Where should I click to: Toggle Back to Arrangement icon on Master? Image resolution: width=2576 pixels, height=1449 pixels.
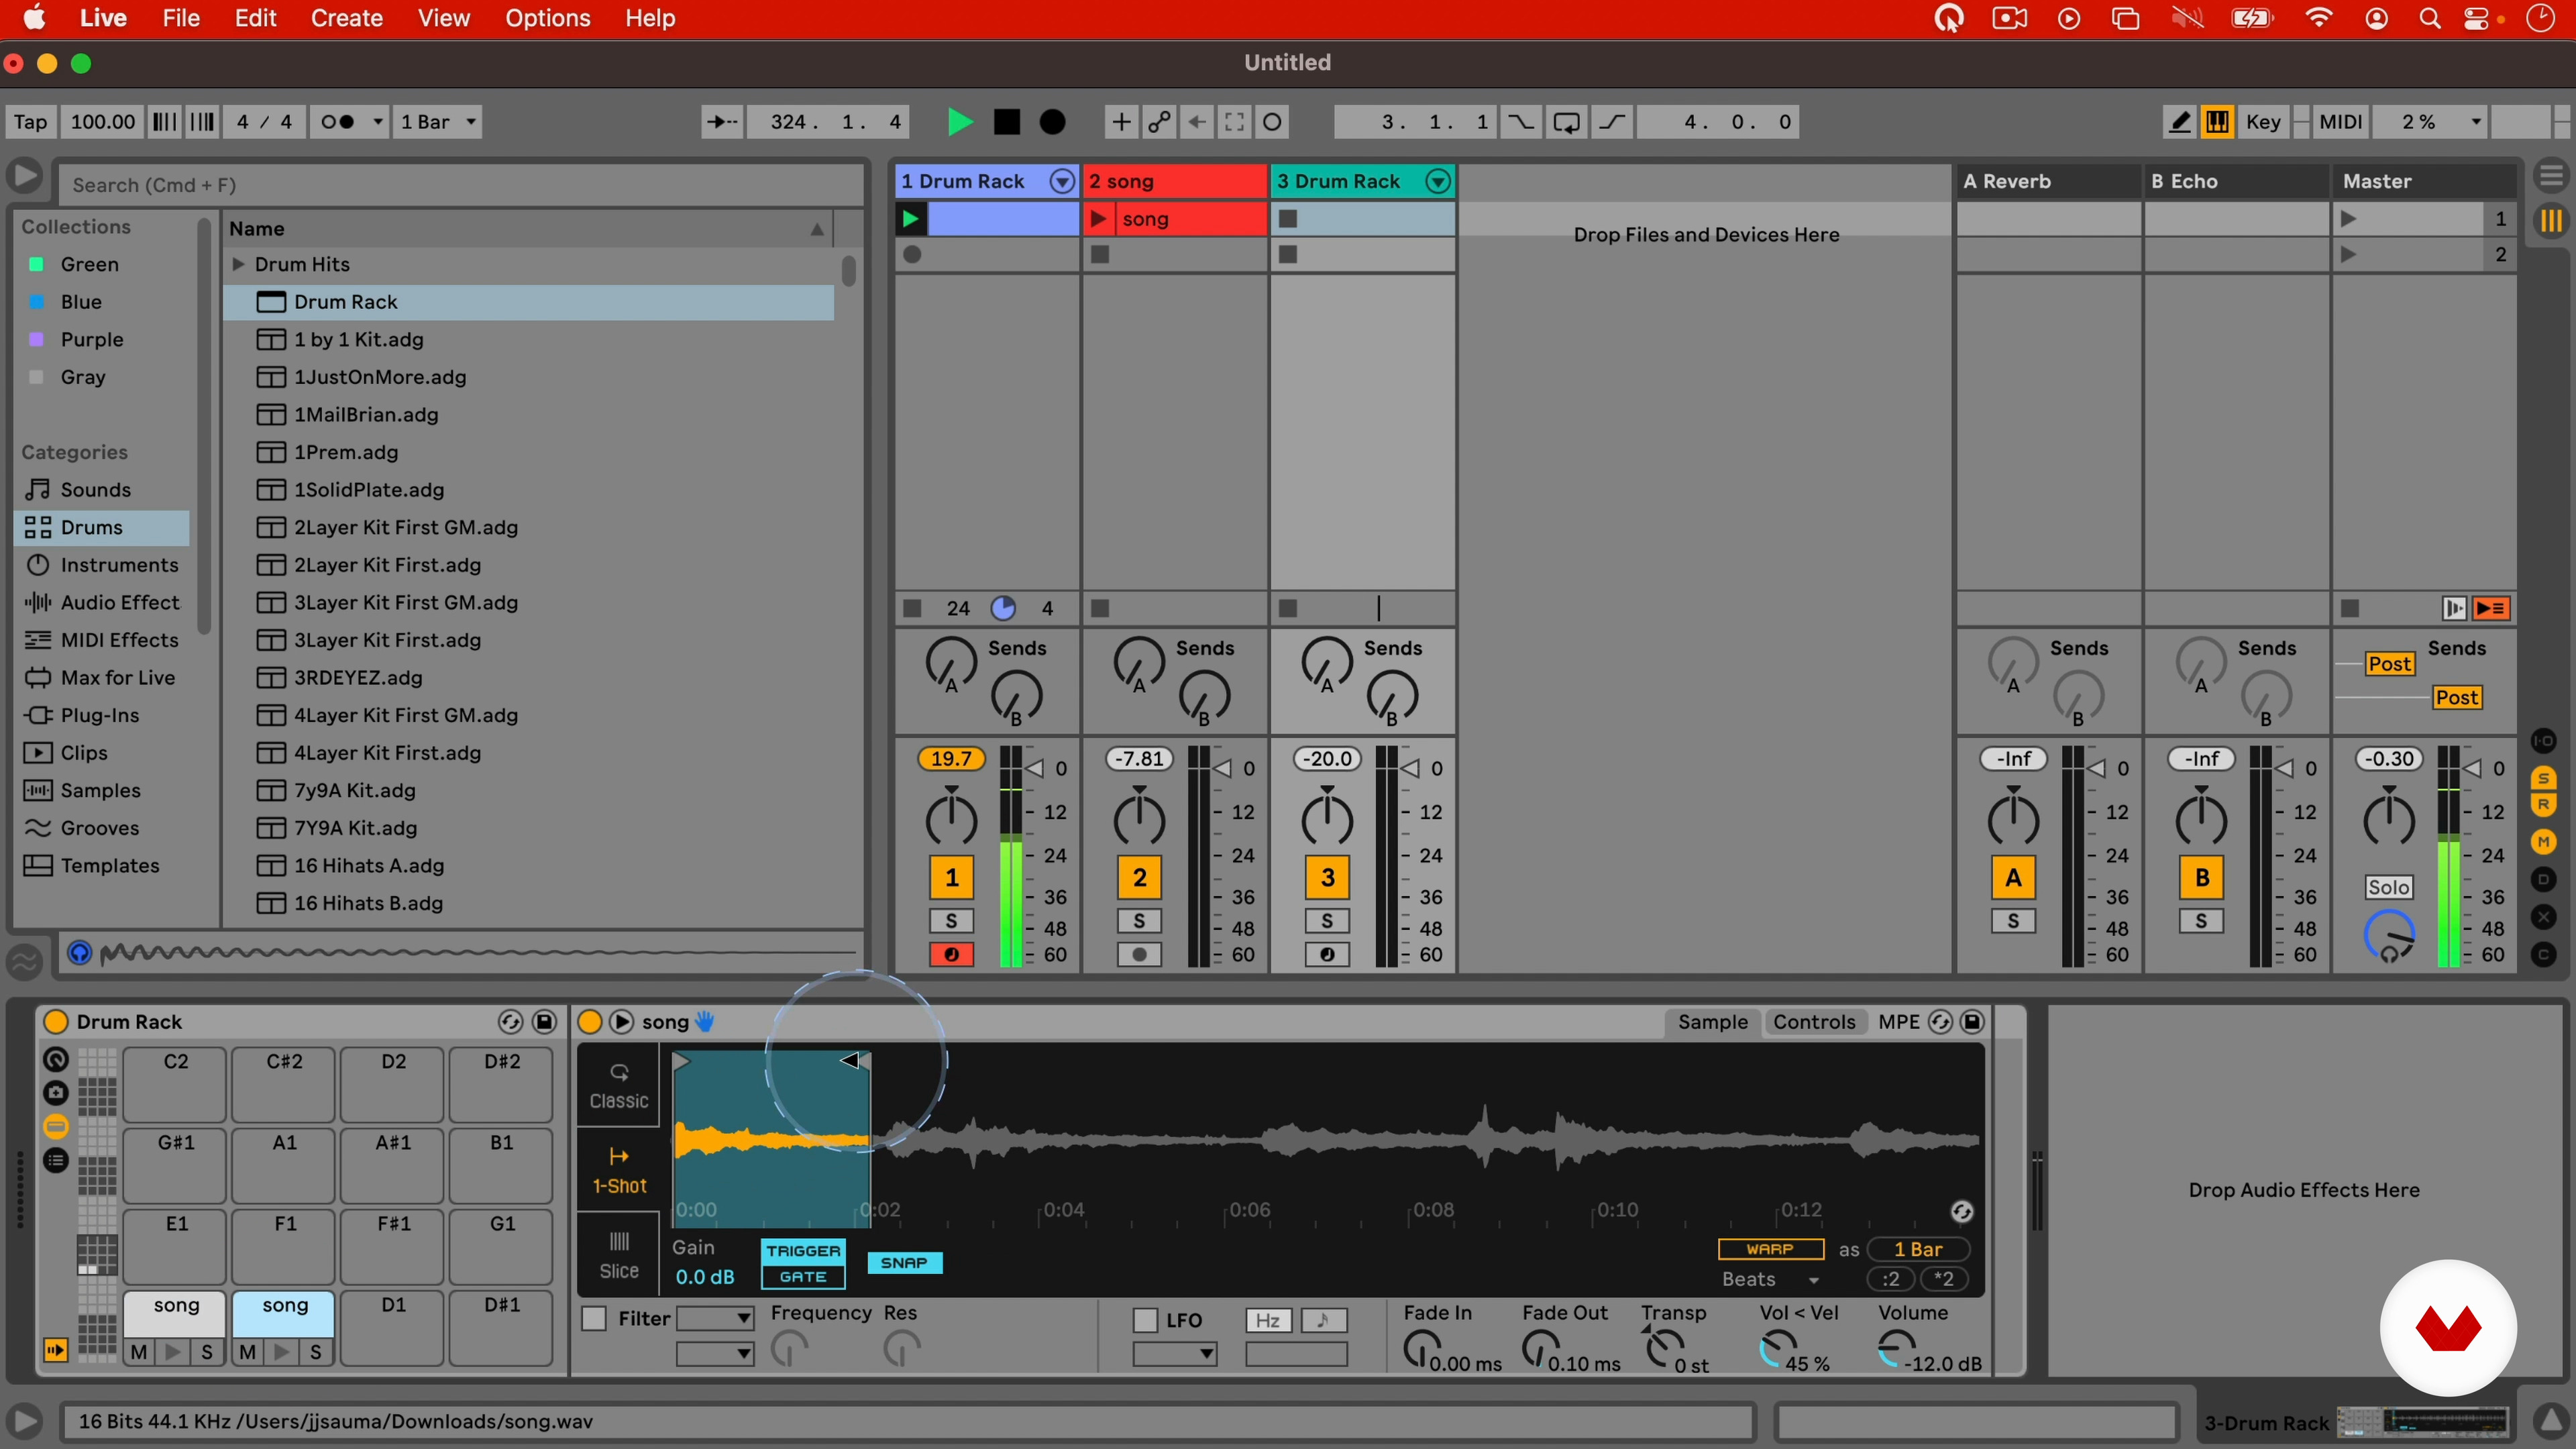[x=2491, y=608]
